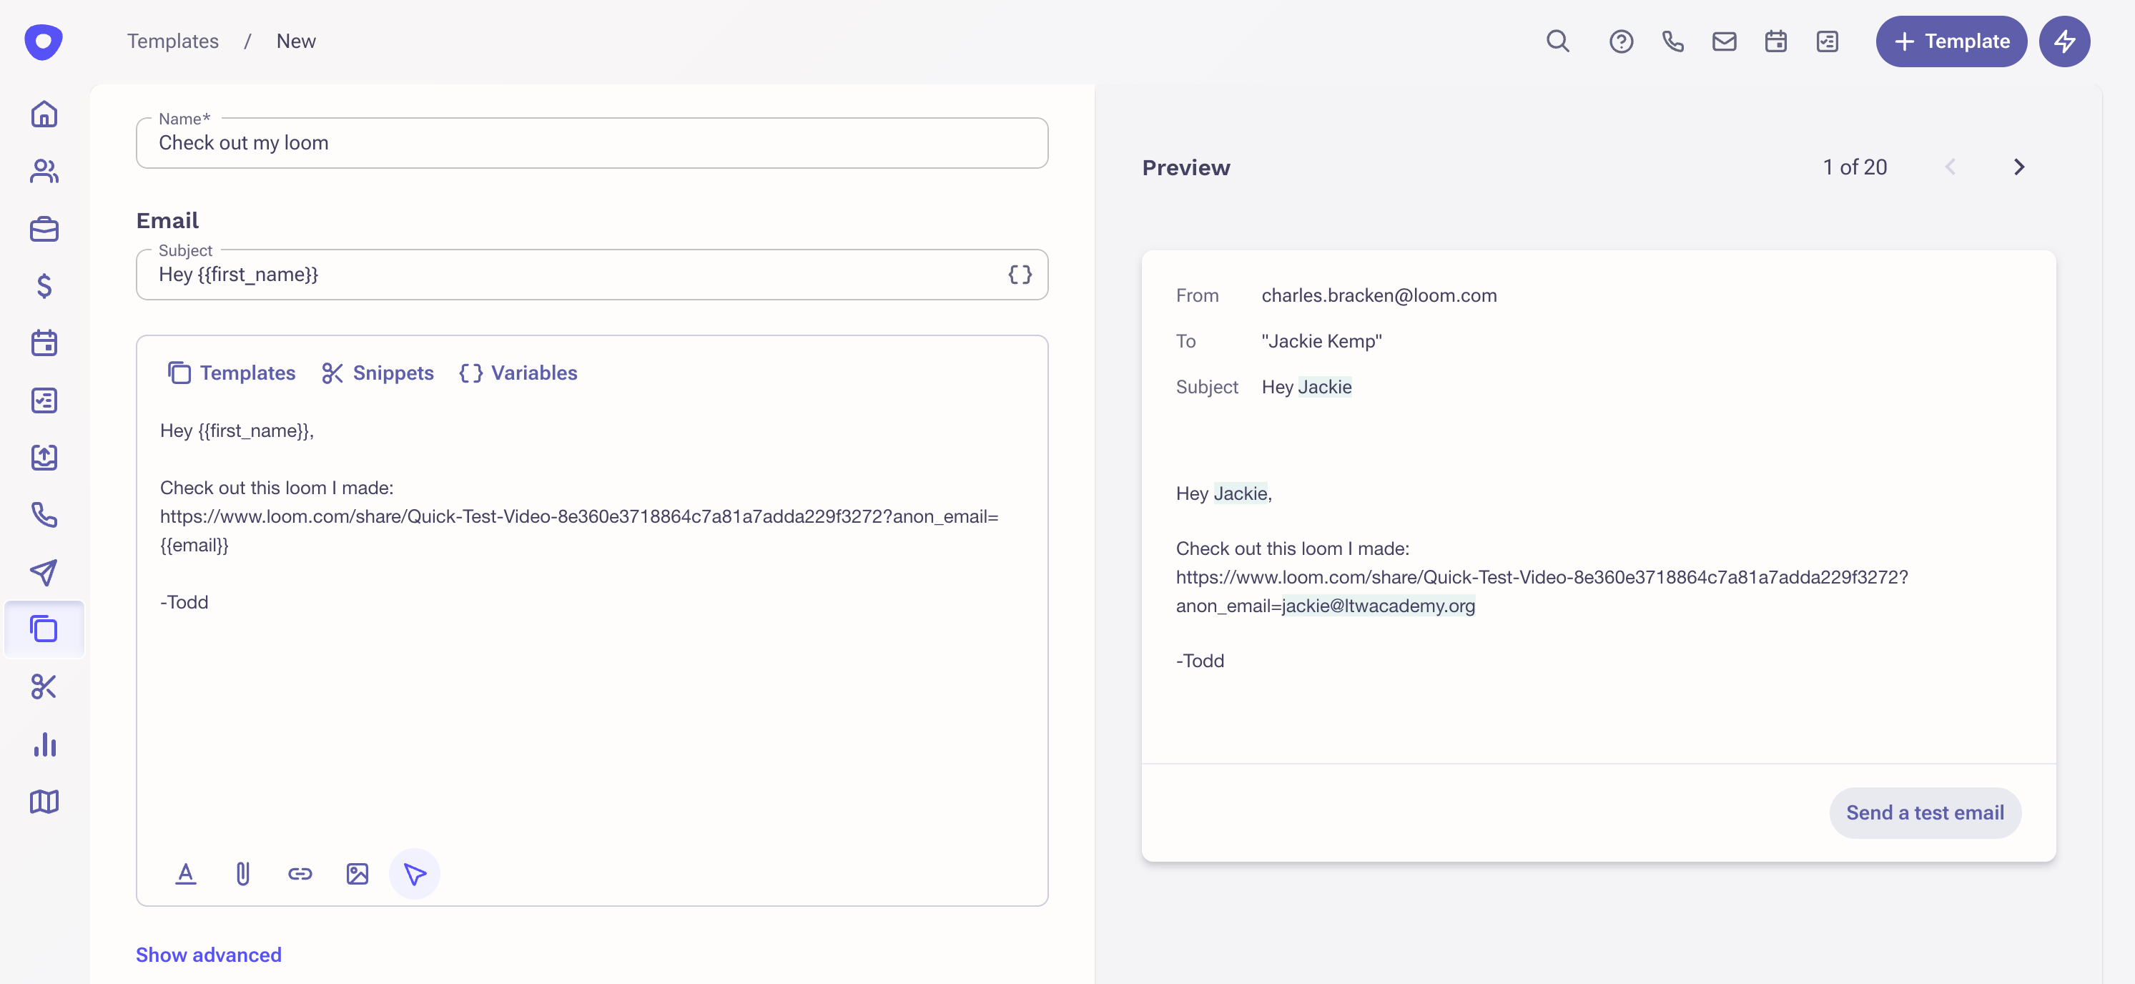Open the Variables menu in editor
Viewport: 2135px width, 984px height.
click(x=519, y=373)
